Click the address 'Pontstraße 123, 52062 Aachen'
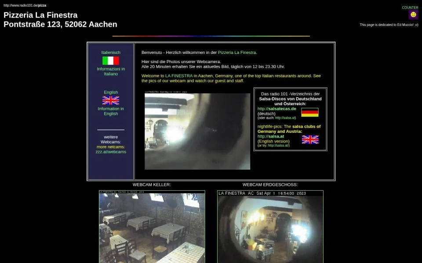This screenshot has height=263, width=422. (x=60, y=24)
